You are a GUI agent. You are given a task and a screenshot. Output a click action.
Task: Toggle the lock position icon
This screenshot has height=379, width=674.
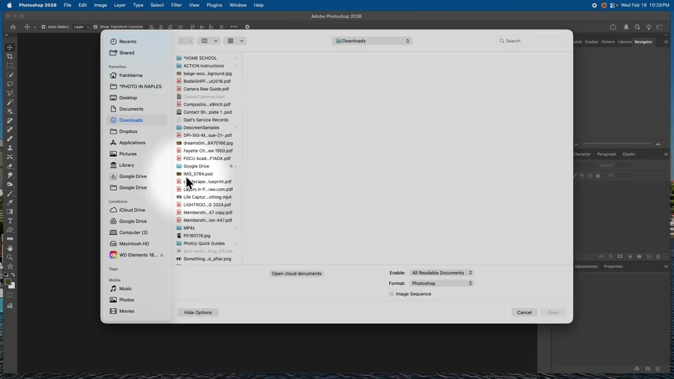[582, 175]
